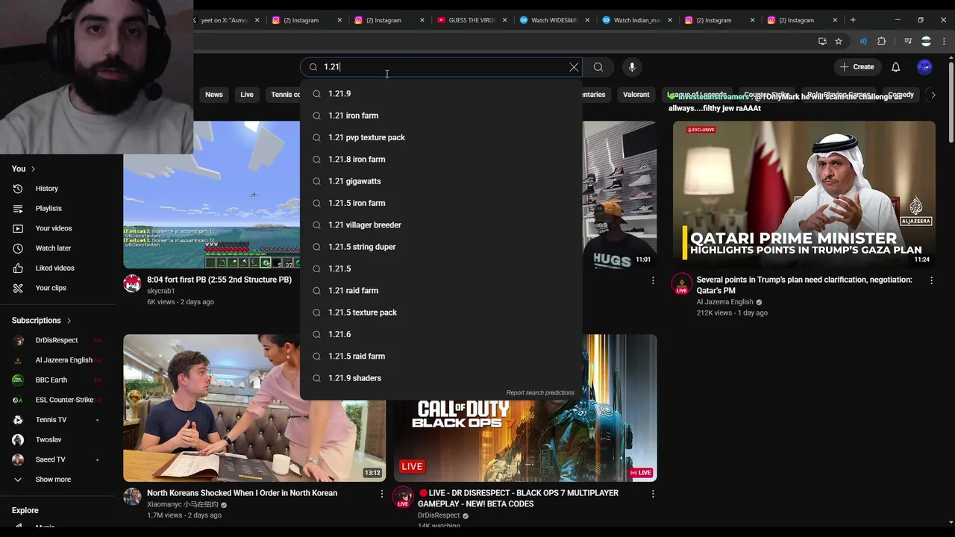The width and height of the screenshot is (955, 537).
Task: Choose suggestion "1.21.8 iron farm"
Action: pos(441,160)
